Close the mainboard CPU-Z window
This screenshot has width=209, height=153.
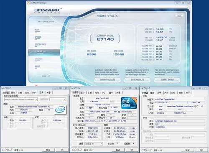tap(205, 89)
